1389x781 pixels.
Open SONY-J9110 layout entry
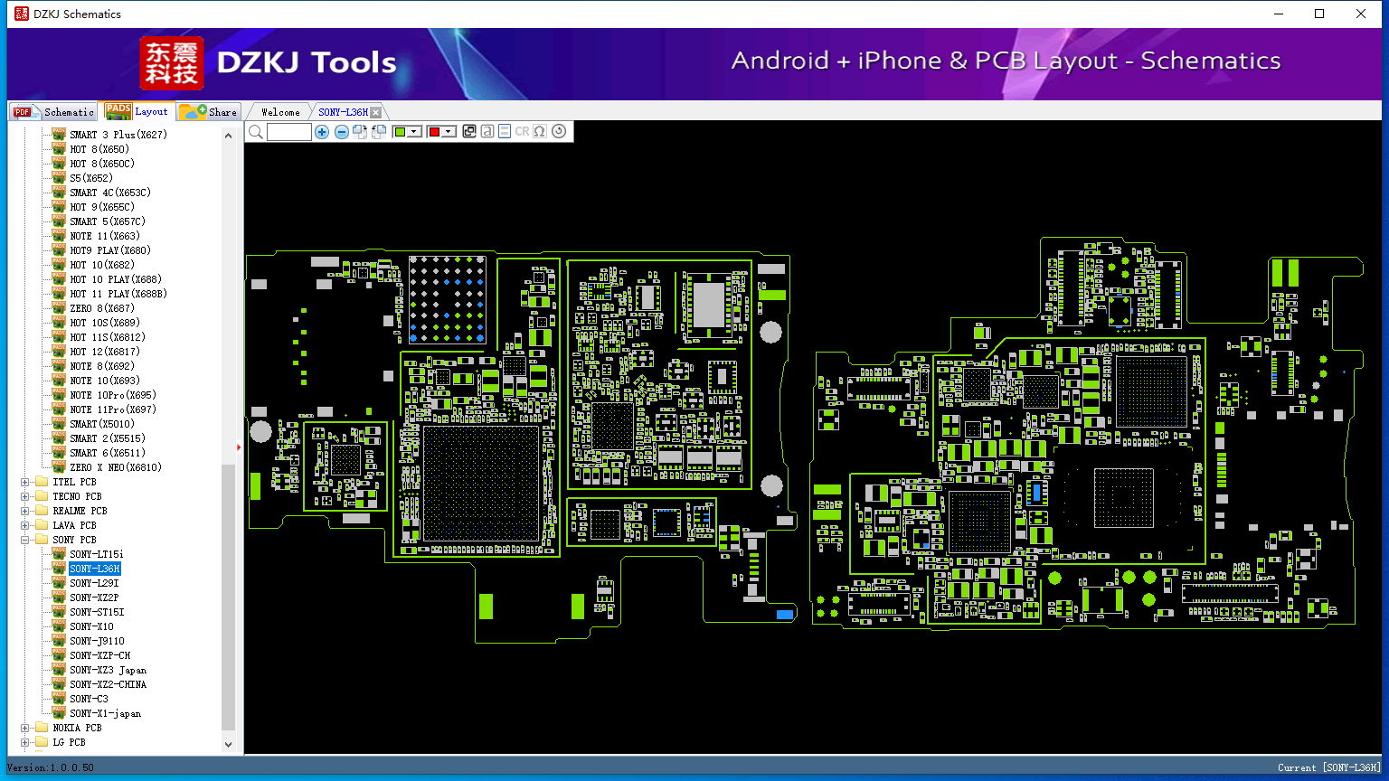click(x=97, y=641)
